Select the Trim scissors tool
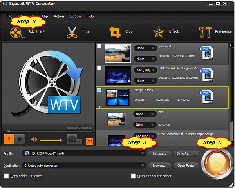The width and height of the screenshot is (235, 188). [x=72, y=32]
